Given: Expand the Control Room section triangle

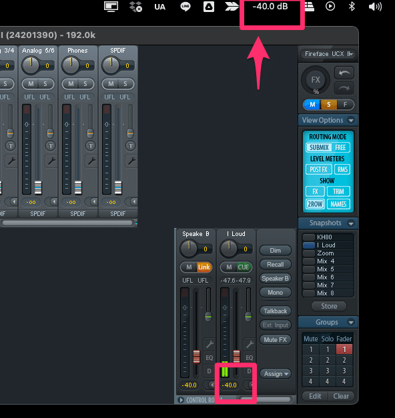Looking at the screenshot, I should (x=181, y=400).
